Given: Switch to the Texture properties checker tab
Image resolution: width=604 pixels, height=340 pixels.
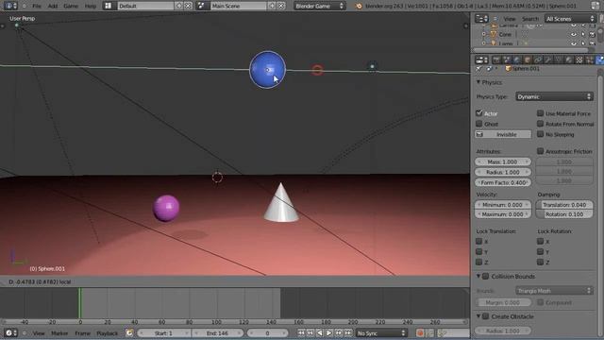Looking at the screenshot, I should coord(579,59).
